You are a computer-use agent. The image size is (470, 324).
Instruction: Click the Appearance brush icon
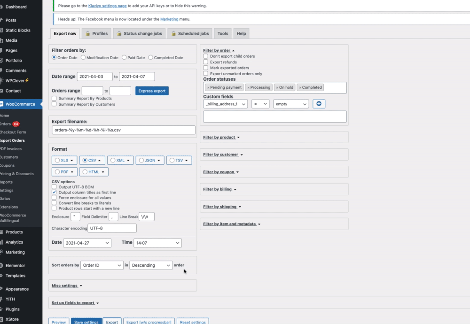click(x=1, y=289)
